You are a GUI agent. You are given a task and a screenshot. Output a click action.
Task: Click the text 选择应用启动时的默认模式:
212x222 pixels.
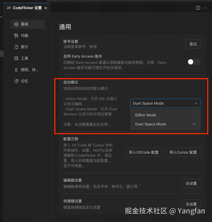point(86,89)
